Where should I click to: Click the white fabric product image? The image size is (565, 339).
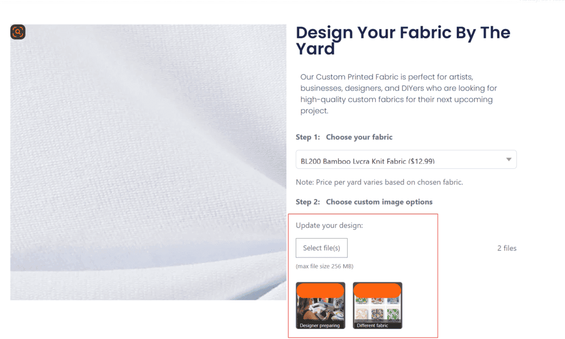coord(148,162)
